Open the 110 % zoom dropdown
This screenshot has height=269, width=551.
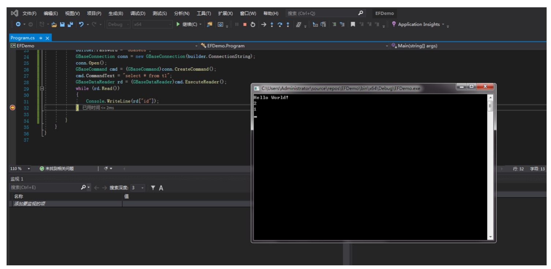(29, 169)
